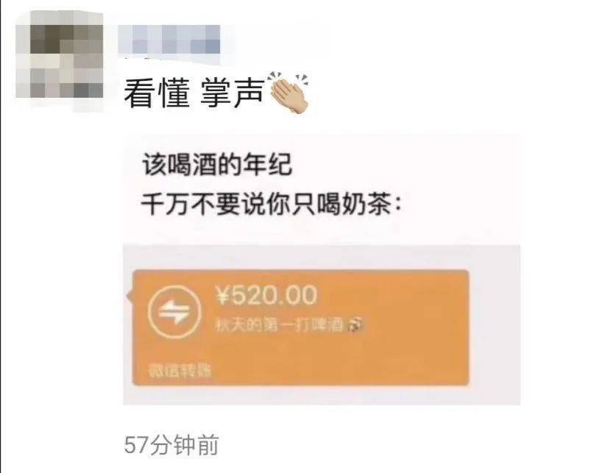Click the small emoji after transfer note
The image size is (616, 473).
[356, 325]
